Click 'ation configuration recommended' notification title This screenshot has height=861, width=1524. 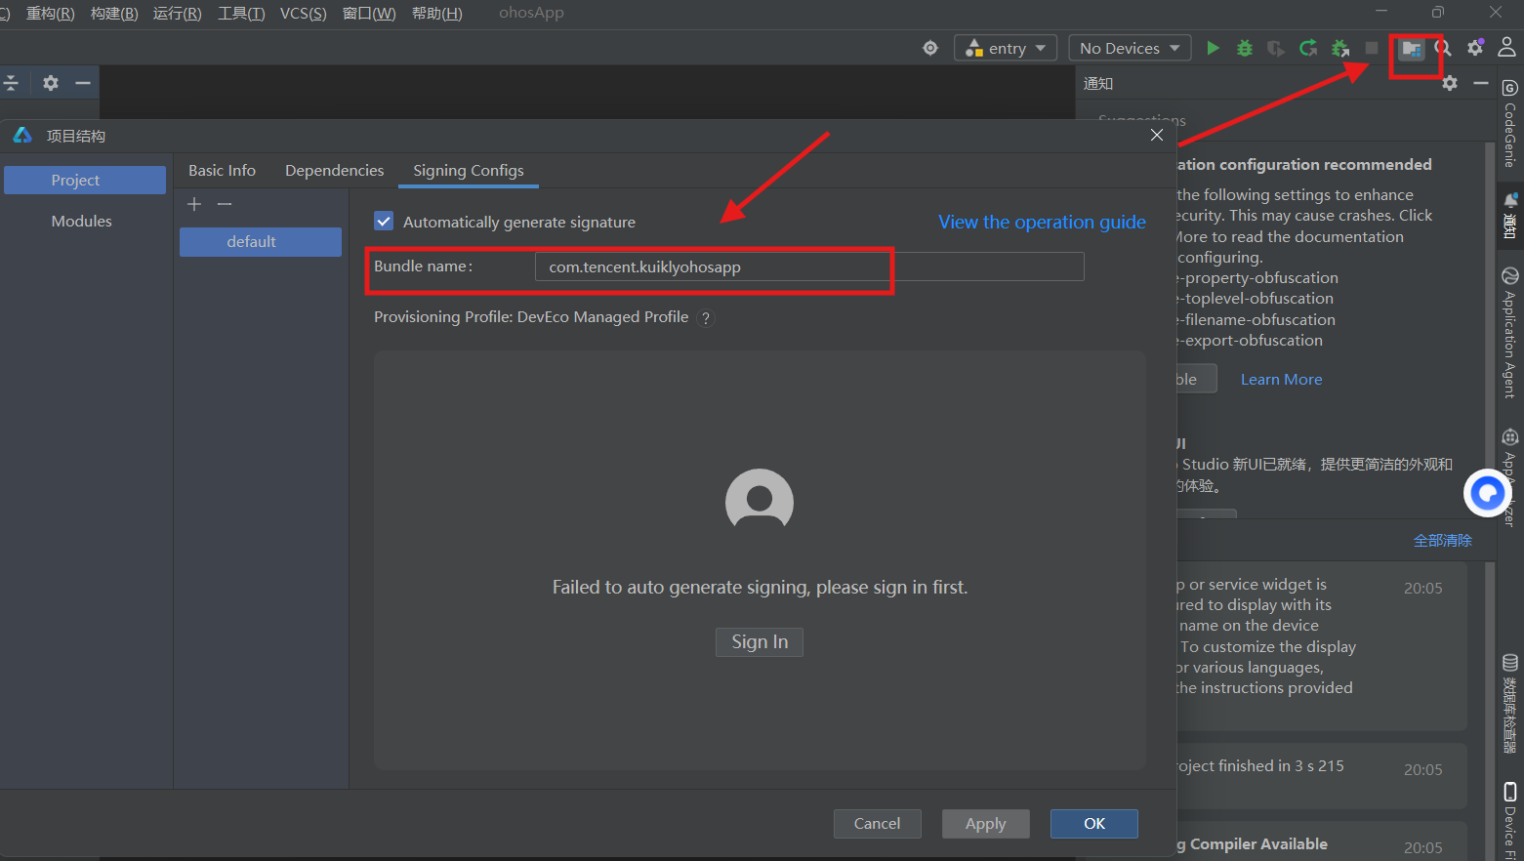[1304, 164]
